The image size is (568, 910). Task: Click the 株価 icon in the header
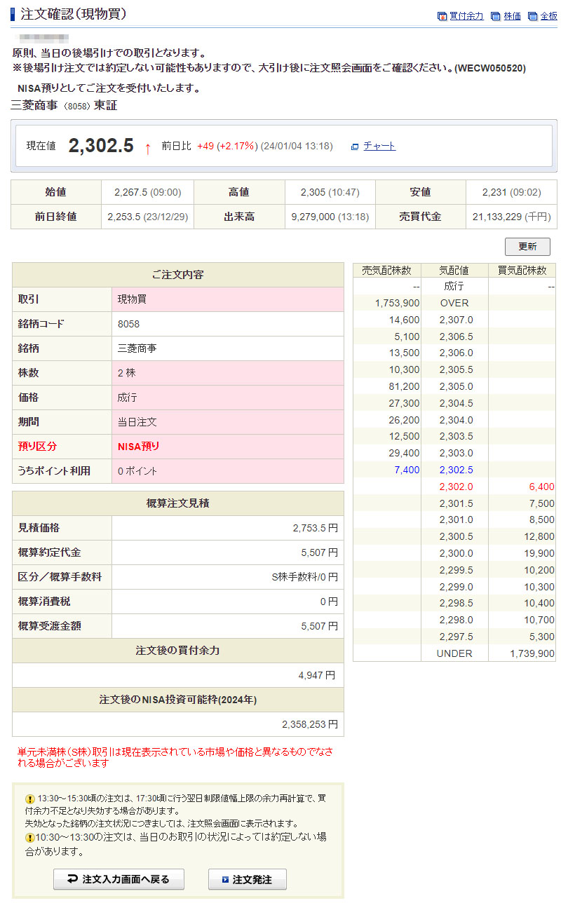[x=496, y=16]
